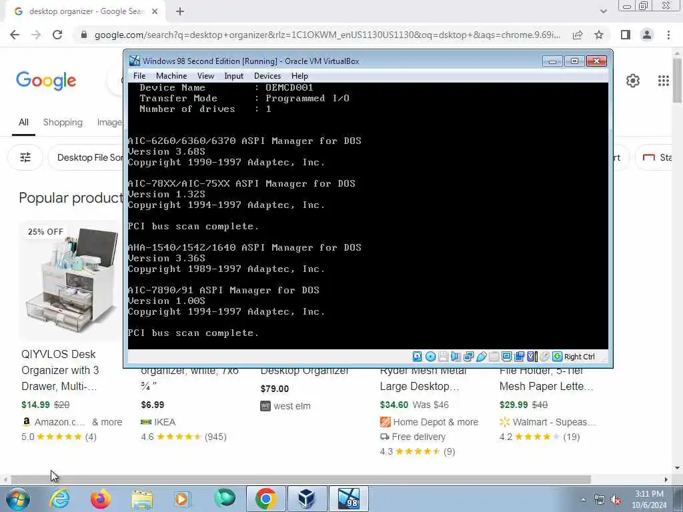Launch Internet Explorer from the taskbar
Image resolution: width=683 pixels, height=512 pixels.
tap(59, 499)
